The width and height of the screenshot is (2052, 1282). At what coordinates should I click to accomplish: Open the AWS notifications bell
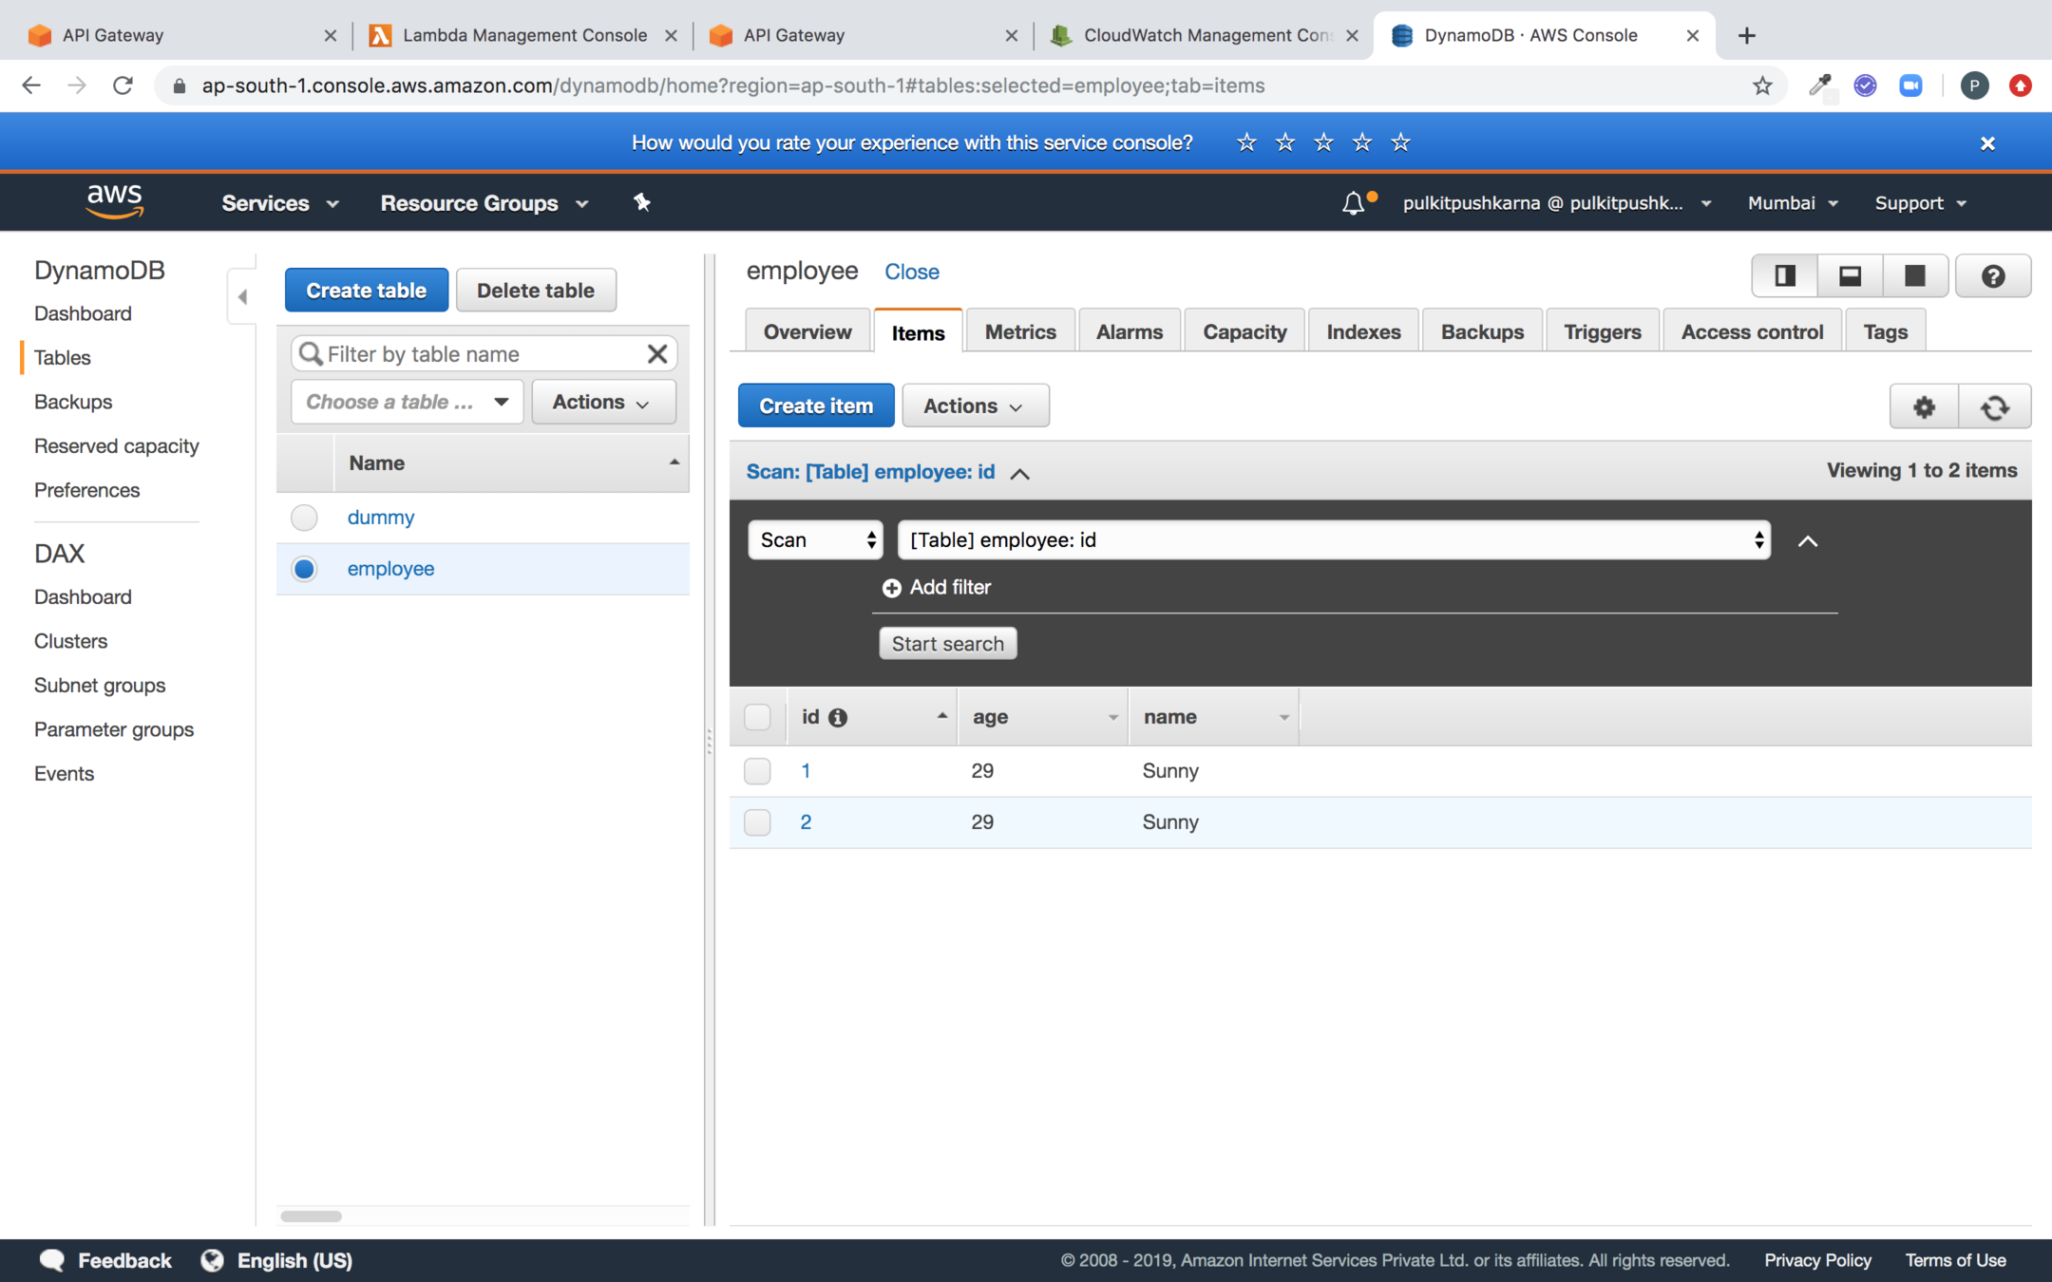click(1353, 203)
